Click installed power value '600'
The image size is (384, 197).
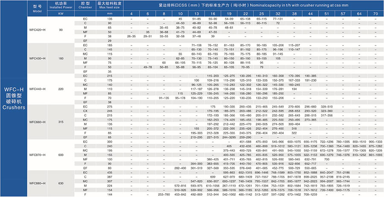pyautogui.click(x=61, y=155)
